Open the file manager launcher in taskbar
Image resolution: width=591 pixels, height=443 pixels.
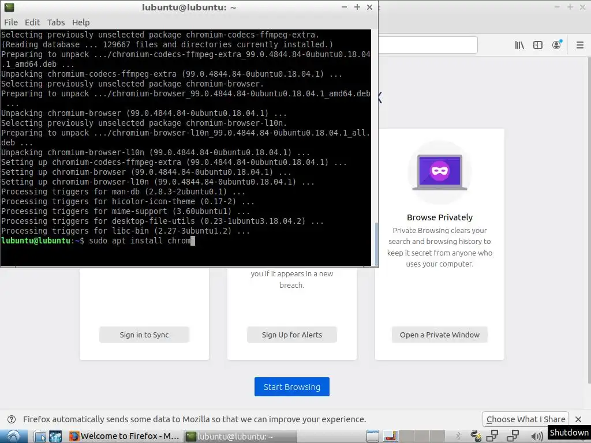point(40,436)
